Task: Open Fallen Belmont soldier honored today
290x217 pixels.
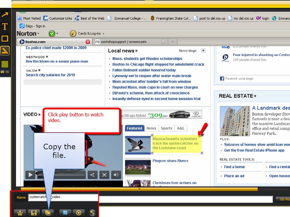Action: click(x=144, y=70)
